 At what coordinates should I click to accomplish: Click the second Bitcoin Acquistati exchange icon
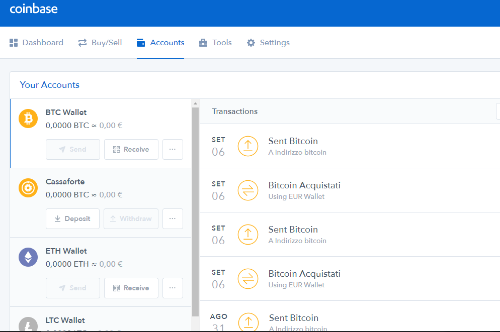point(248,279)
